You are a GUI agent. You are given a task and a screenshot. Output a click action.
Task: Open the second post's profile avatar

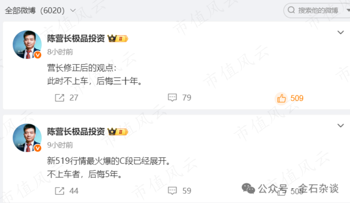click(x=27, y=138)
